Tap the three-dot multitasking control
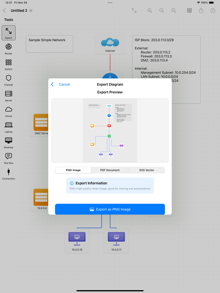 click(x=110, y=3)
